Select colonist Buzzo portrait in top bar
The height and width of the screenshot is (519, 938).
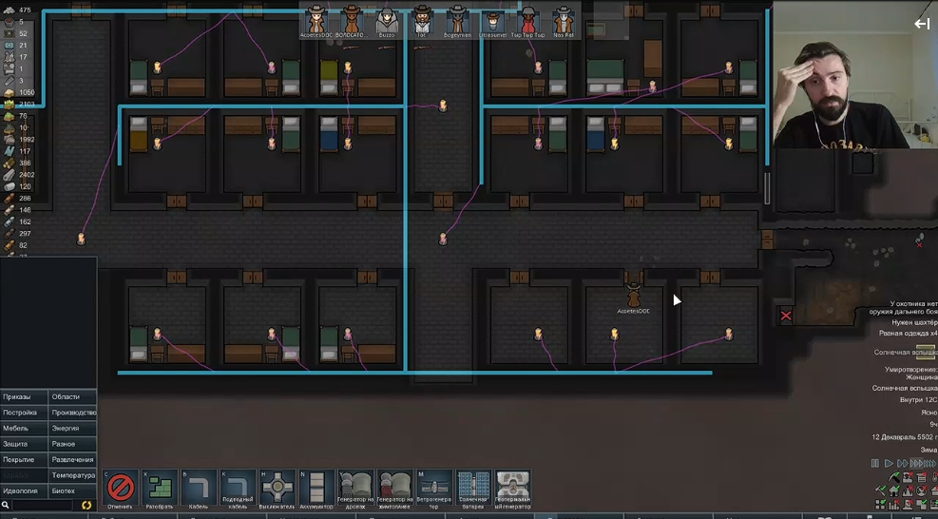387,22
